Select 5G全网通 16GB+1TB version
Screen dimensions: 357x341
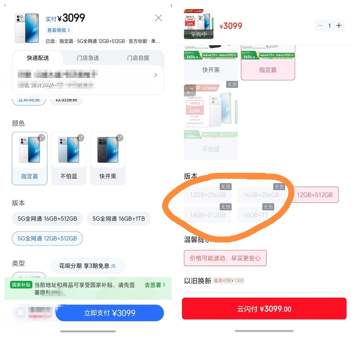119,219
